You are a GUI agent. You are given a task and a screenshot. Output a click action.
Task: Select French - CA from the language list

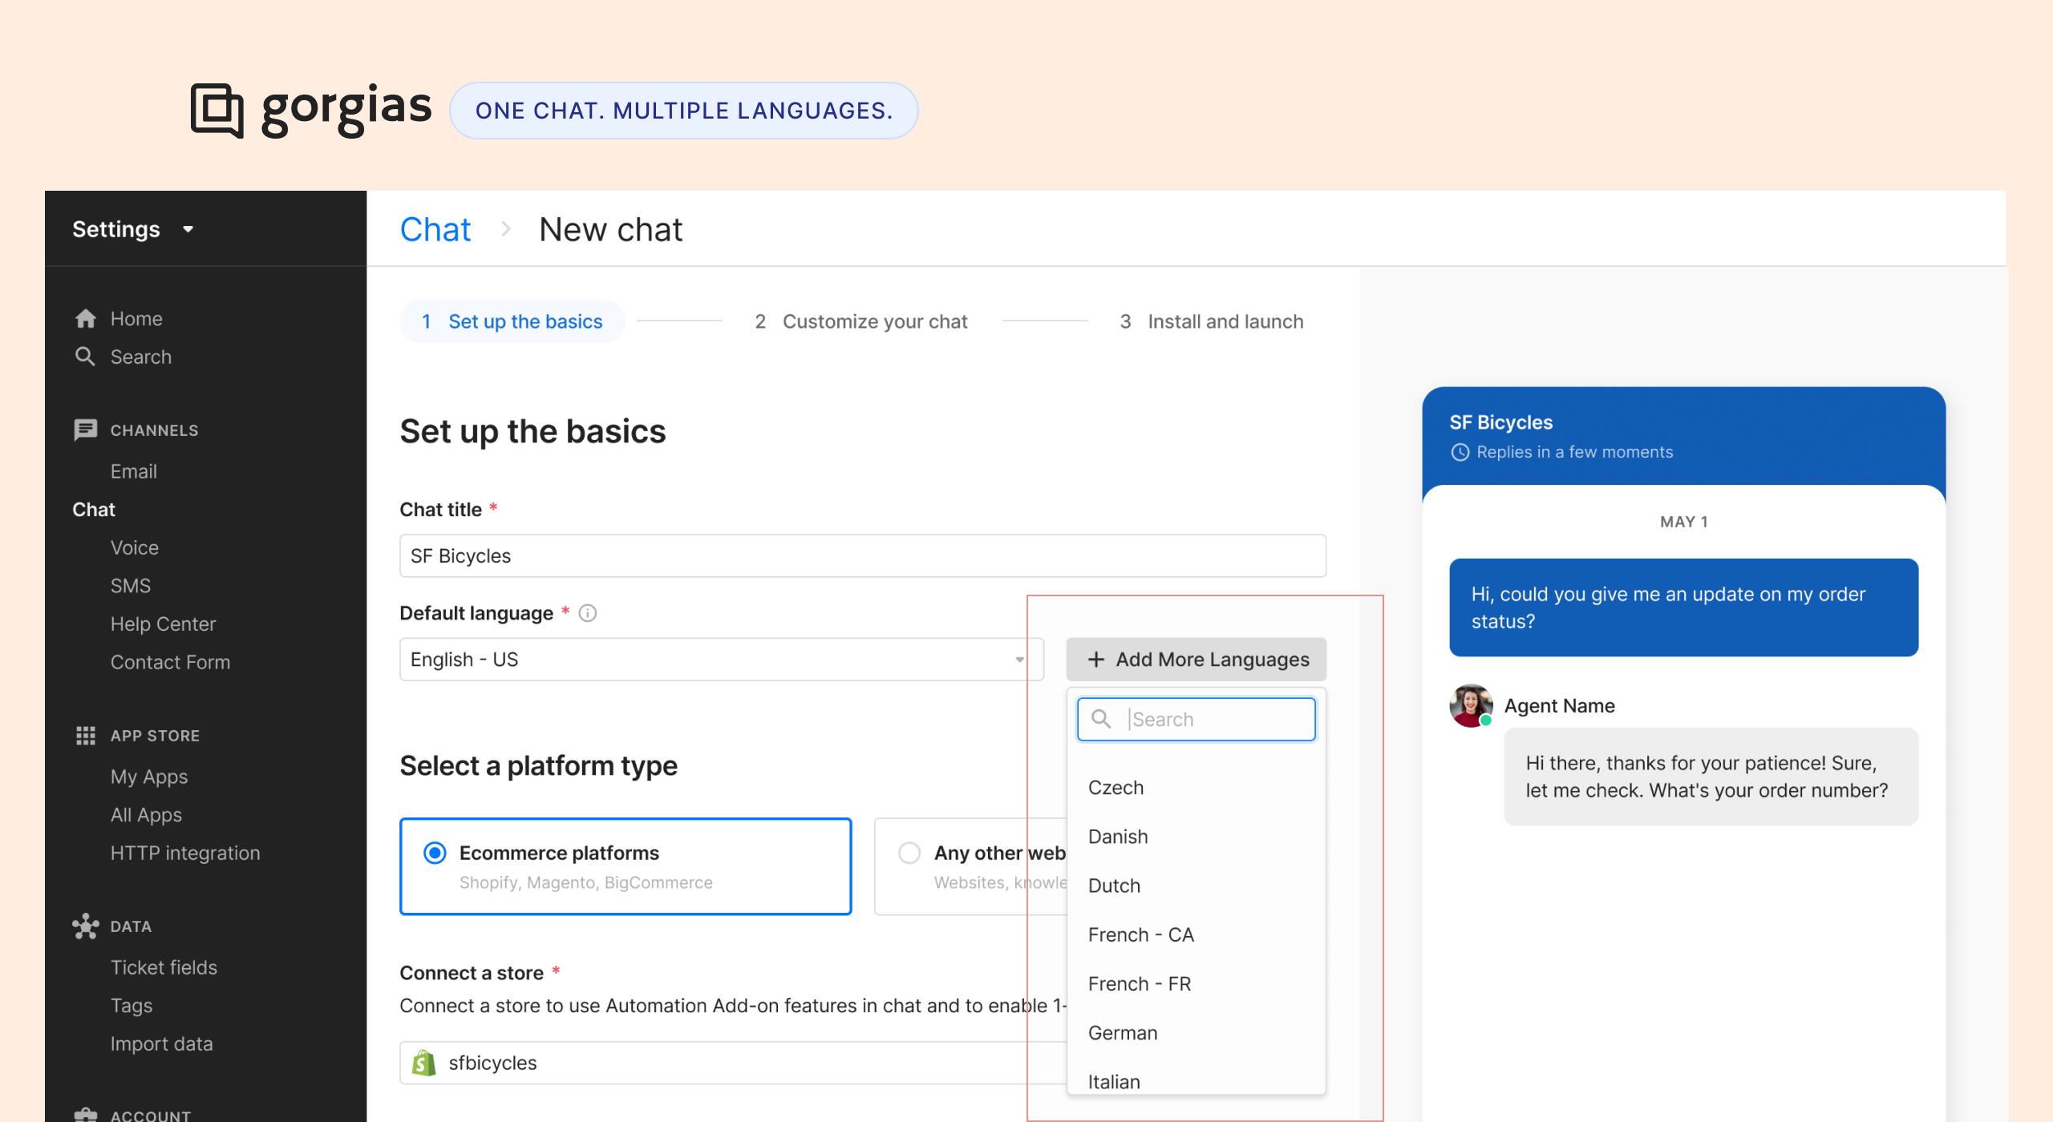(1196, 934)
